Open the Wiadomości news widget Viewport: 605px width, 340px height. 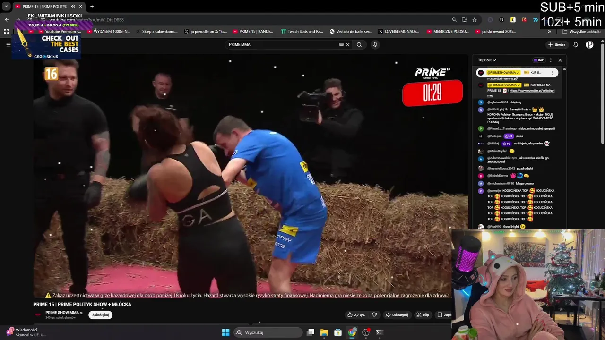click(x=26, y=332)
